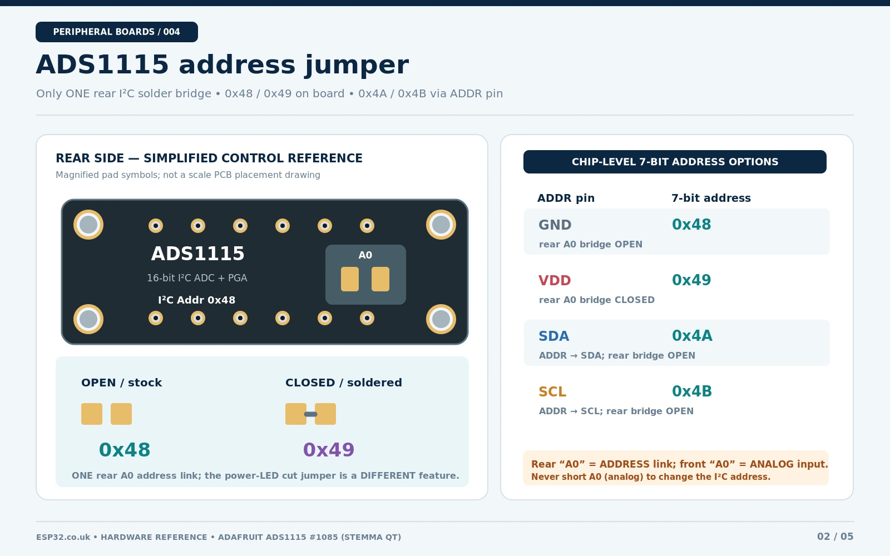Click 'ADDR → SCL; rear bridge OPEN' note

616,411
